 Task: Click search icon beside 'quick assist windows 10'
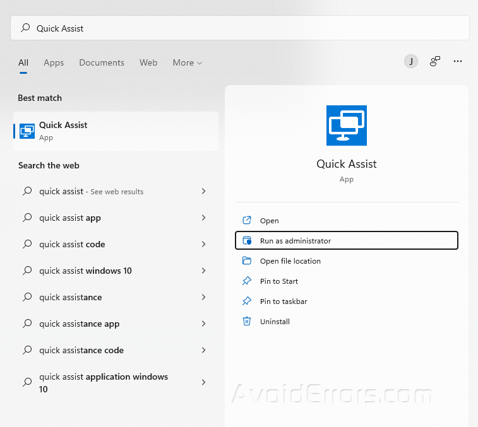pyautogui.click(x=27, y=271)
